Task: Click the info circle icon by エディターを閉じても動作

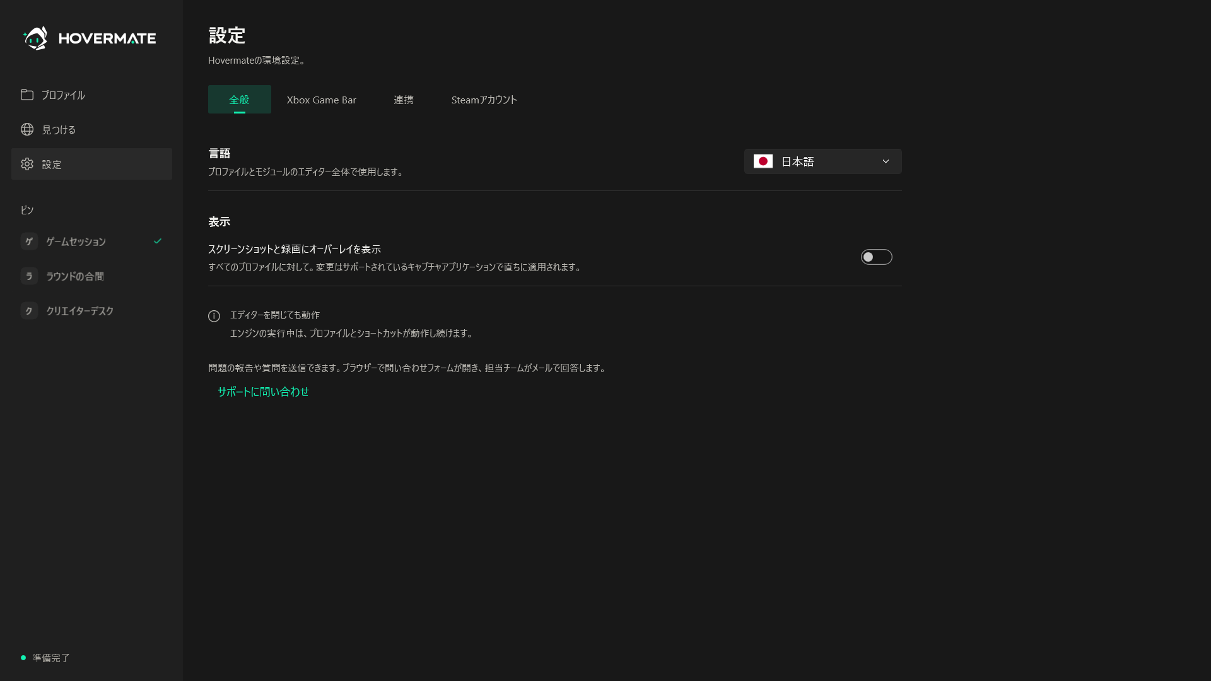Action: point(214,316)
